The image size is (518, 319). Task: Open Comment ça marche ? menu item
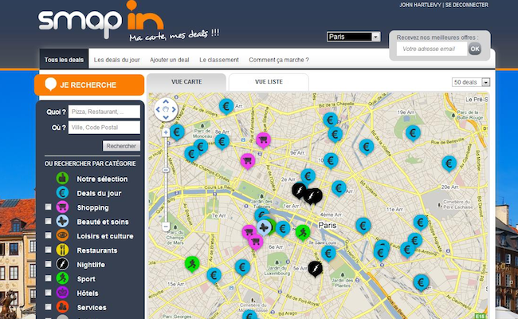[x=279, y=60]
